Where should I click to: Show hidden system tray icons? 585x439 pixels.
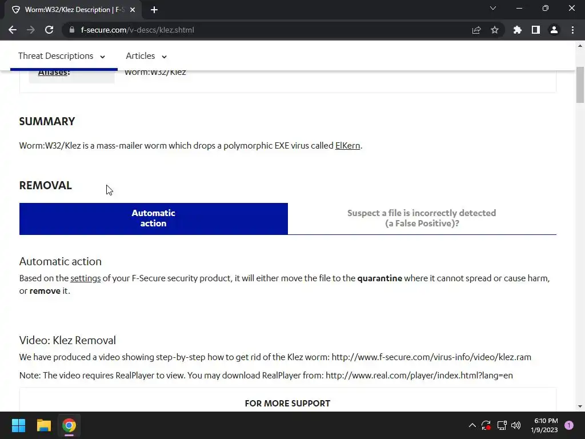click(472, 425)
